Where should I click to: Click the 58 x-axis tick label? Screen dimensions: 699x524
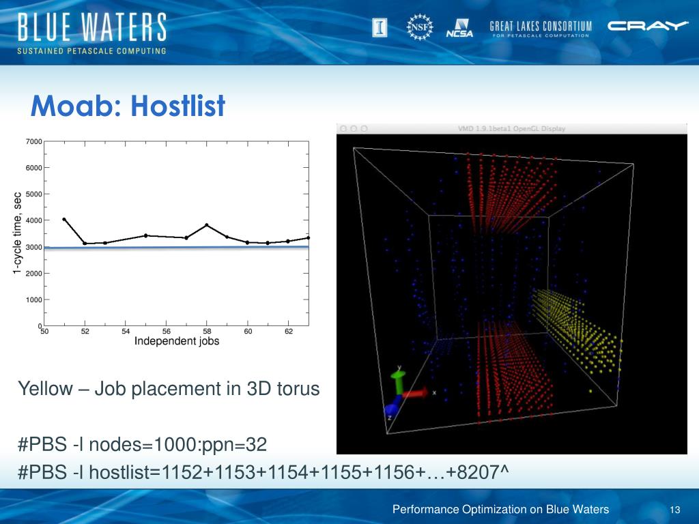tap(207, 332)
